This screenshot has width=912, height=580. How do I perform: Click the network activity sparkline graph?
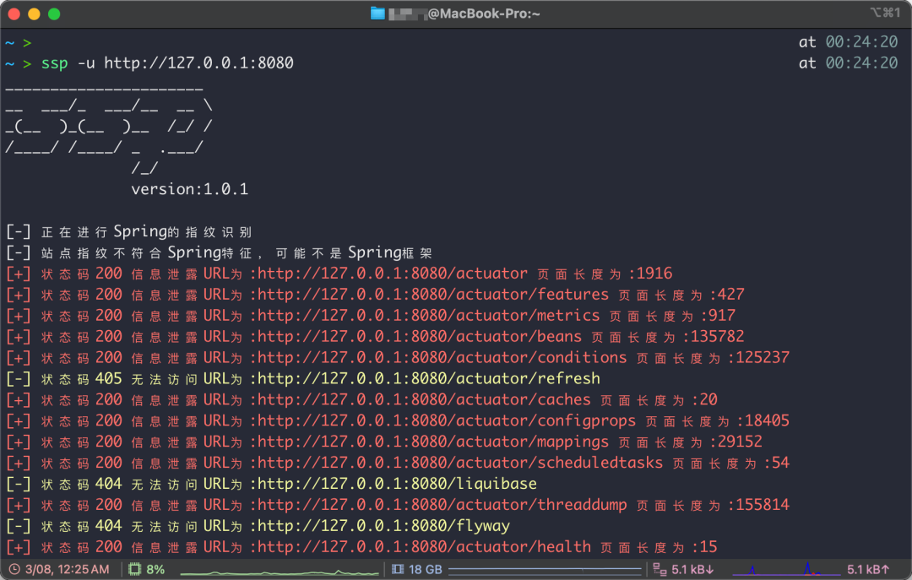(786, 569)
